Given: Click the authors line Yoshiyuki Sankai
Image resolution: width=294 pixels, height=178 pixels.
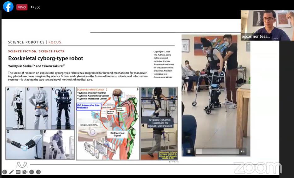Looking at the screenshot, I should pos(36,66).
